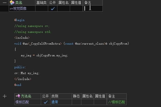Viewport: 161px width, 107px height.
Task: Click the //模板匹配 comment cell
Action: pyautogui.click(x=117, y=102)
